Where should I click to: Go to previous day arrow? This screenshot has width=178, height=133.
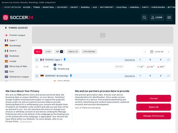coord(145,52)
